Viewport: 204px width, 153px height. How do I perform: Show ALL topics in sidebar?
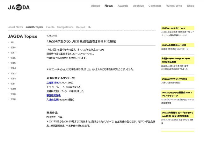click(13, 42)
